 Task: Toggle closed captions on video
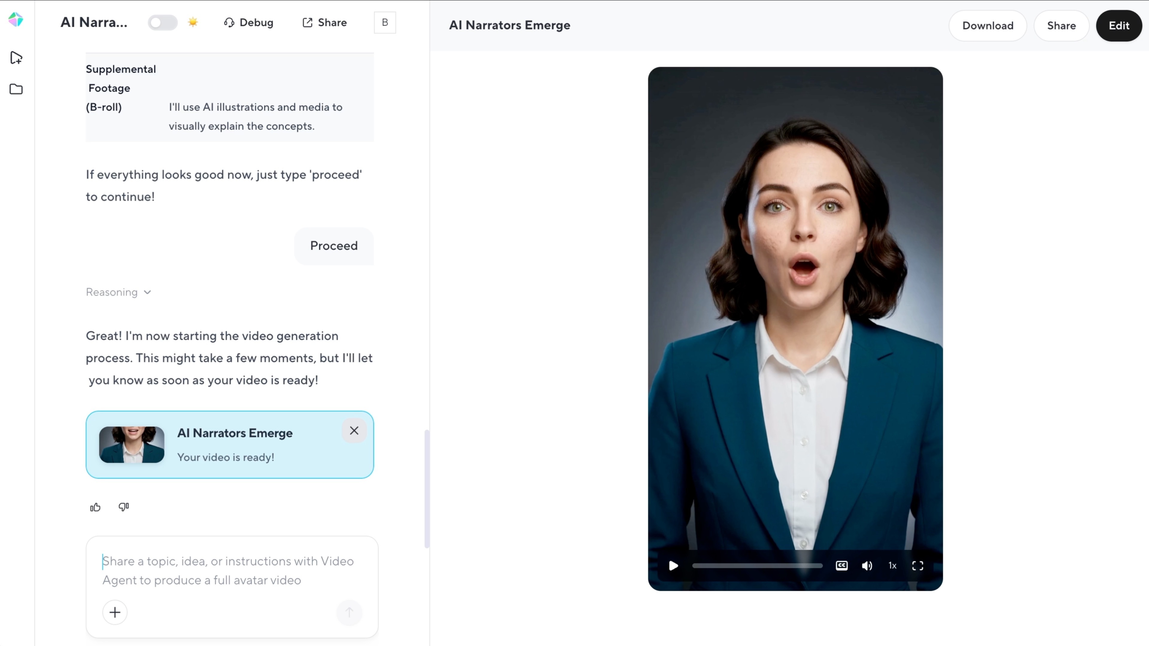point(841,566)
